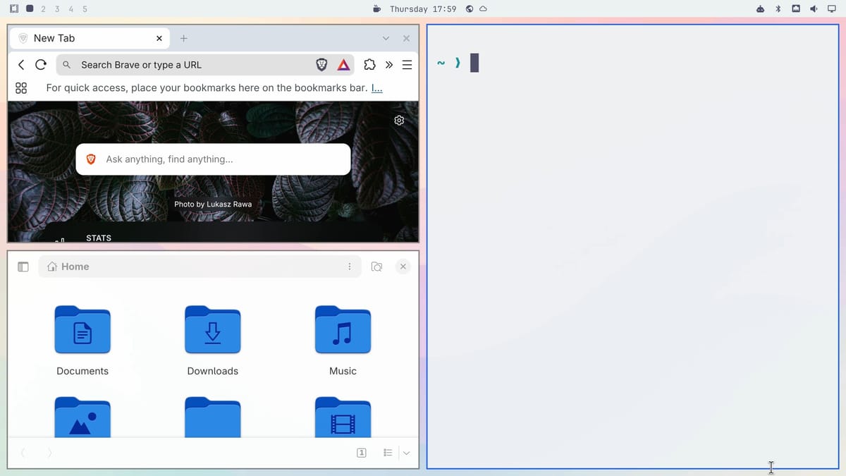Show more toolbar items double-chevron in Brave
The width and height of the screenshot is (846, 476).
(x=388, y=65)
